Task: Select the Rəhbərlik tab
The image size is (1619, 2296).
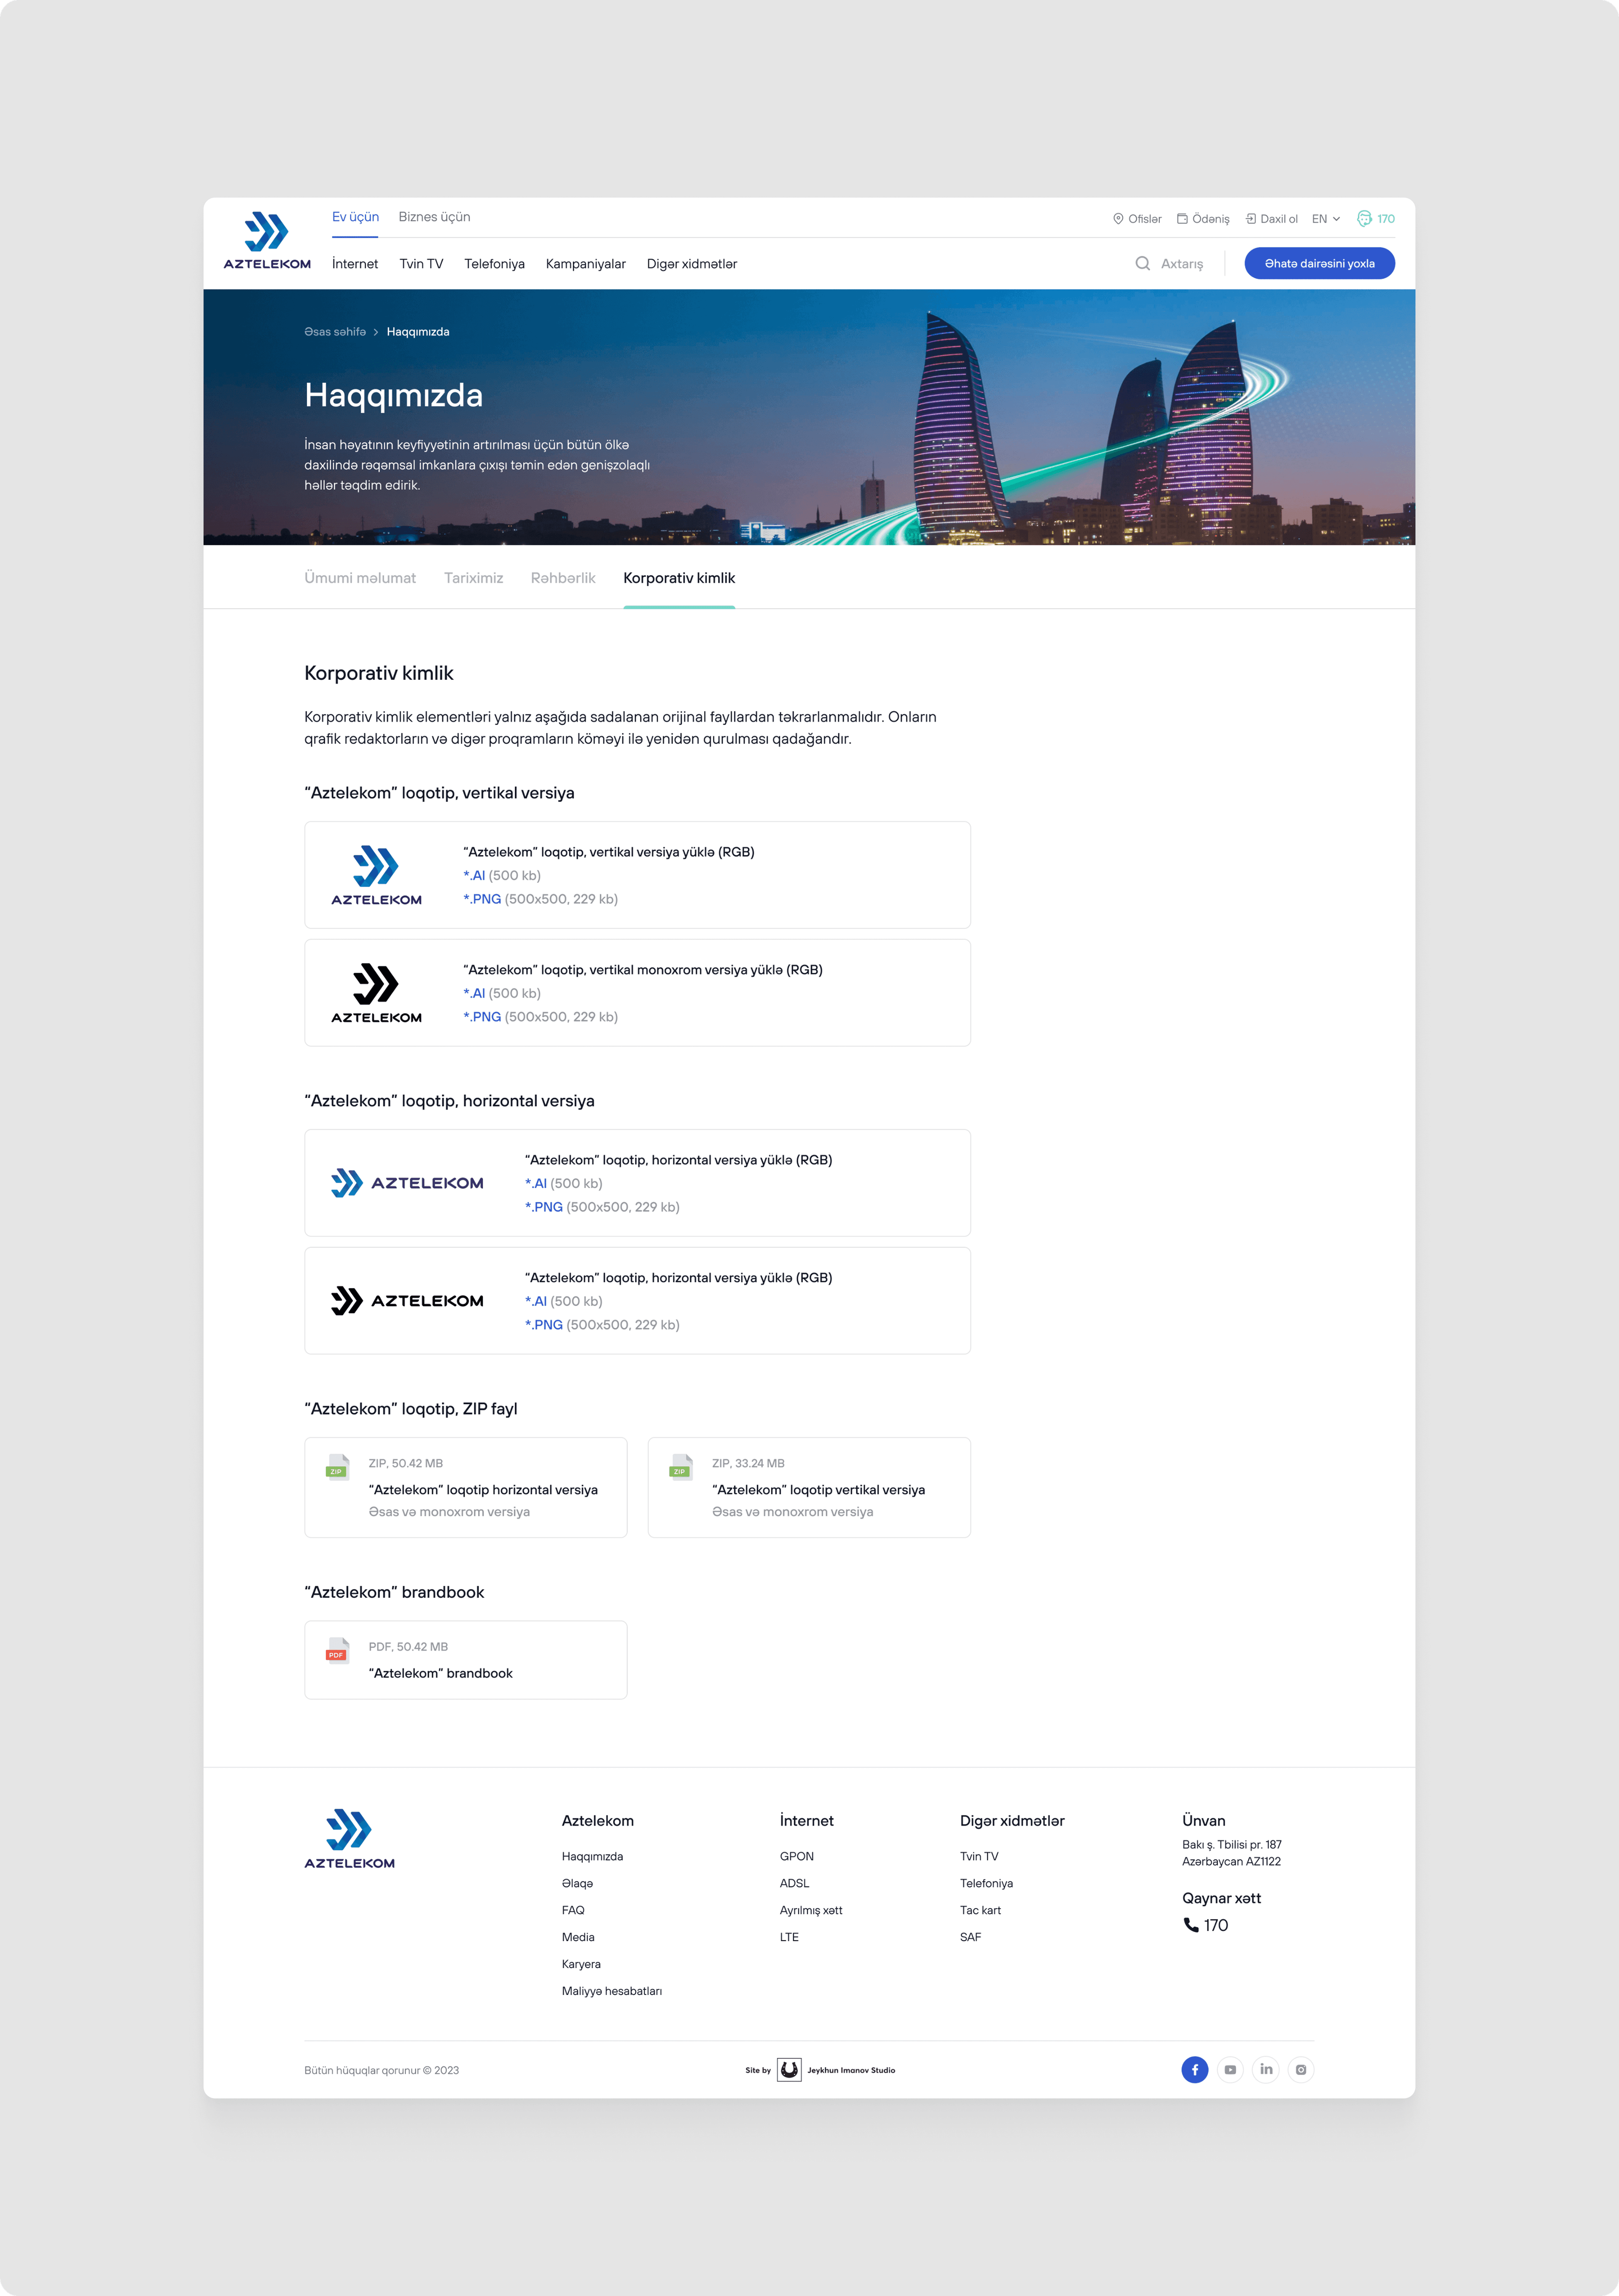Action: 563,578
